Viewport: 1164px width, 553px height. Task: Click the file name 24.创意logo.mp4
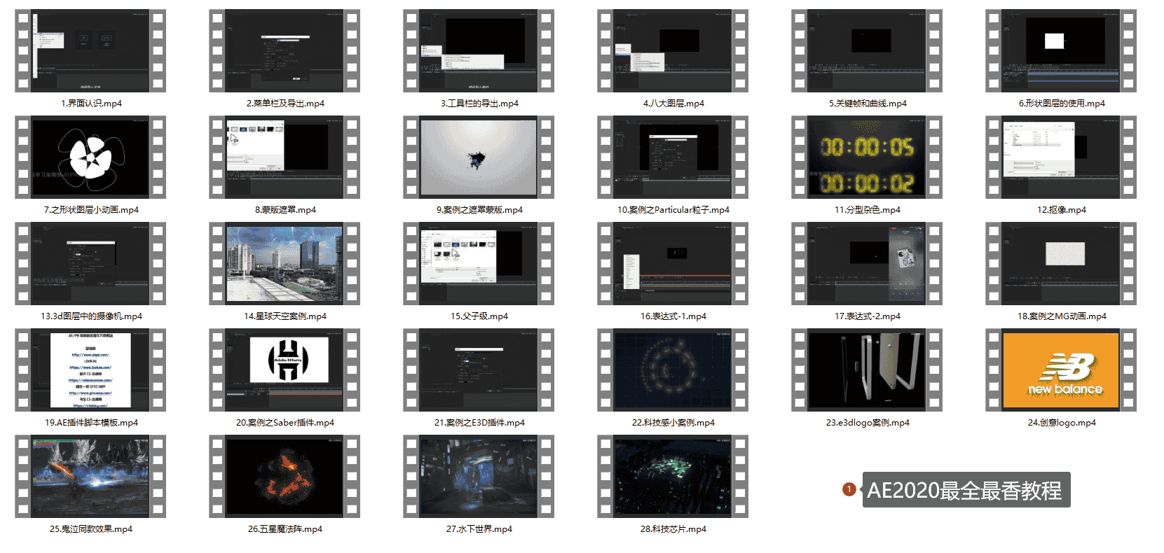[x=1062, y=423]
